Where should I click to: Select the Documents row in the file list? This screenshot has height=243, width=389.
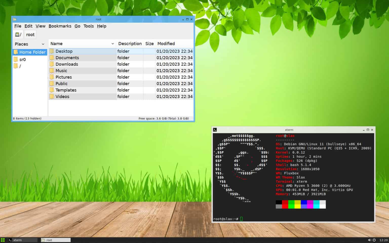pos(67,58)
